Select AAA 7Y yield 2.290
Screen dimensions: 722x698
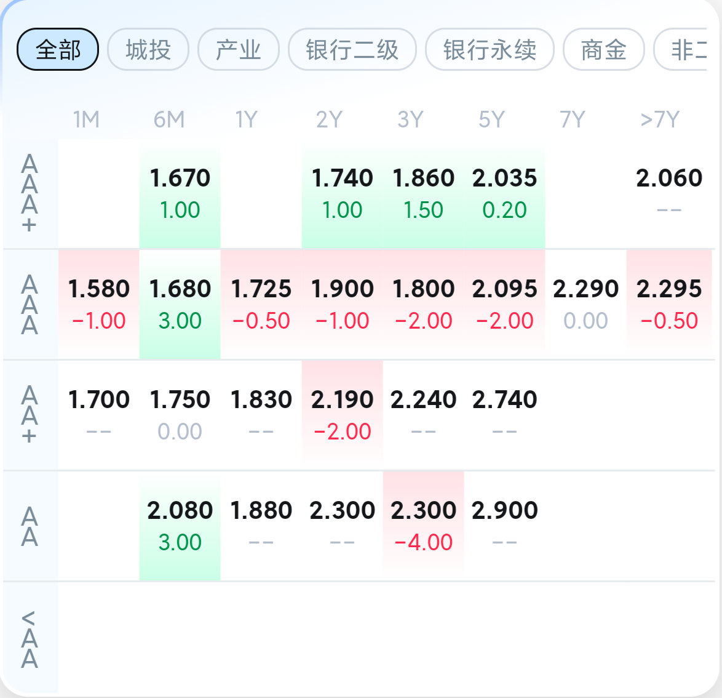point(585,305)
